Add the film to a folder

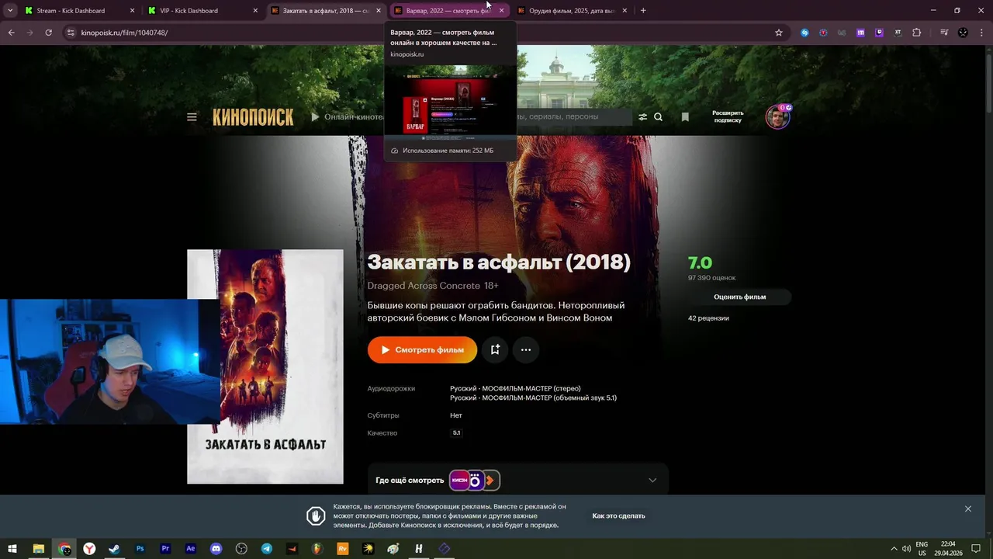click(495, 350)
